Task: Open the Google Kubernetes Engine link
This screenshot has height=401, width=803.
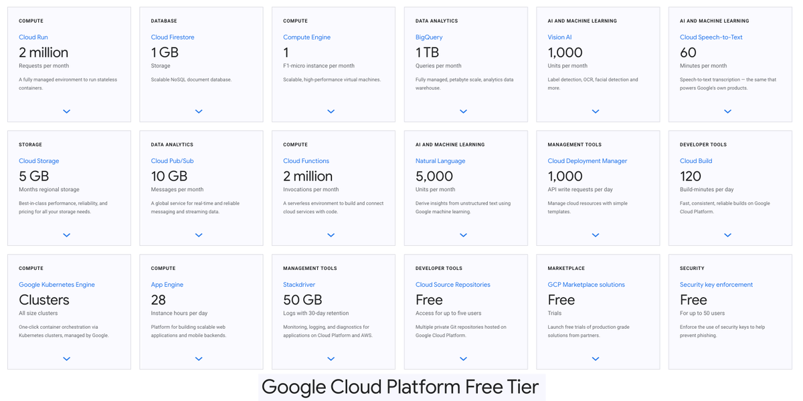Action: 57,285
